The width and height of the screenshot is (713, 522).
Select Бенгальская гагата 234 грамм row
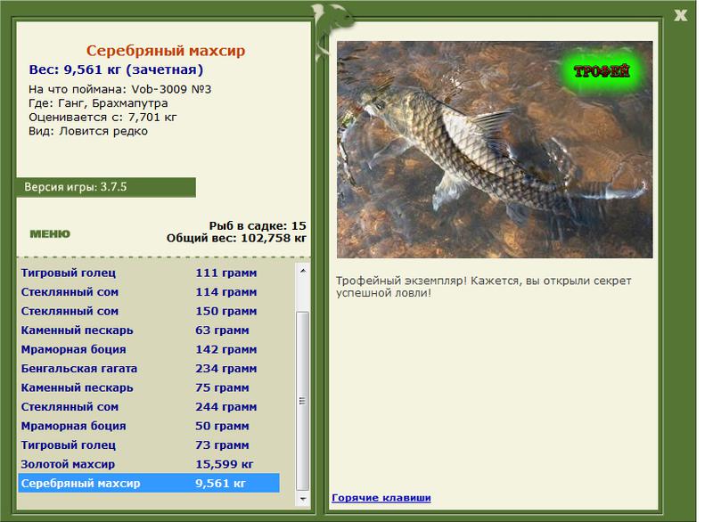pyautogui.click(x=149, y=369)
